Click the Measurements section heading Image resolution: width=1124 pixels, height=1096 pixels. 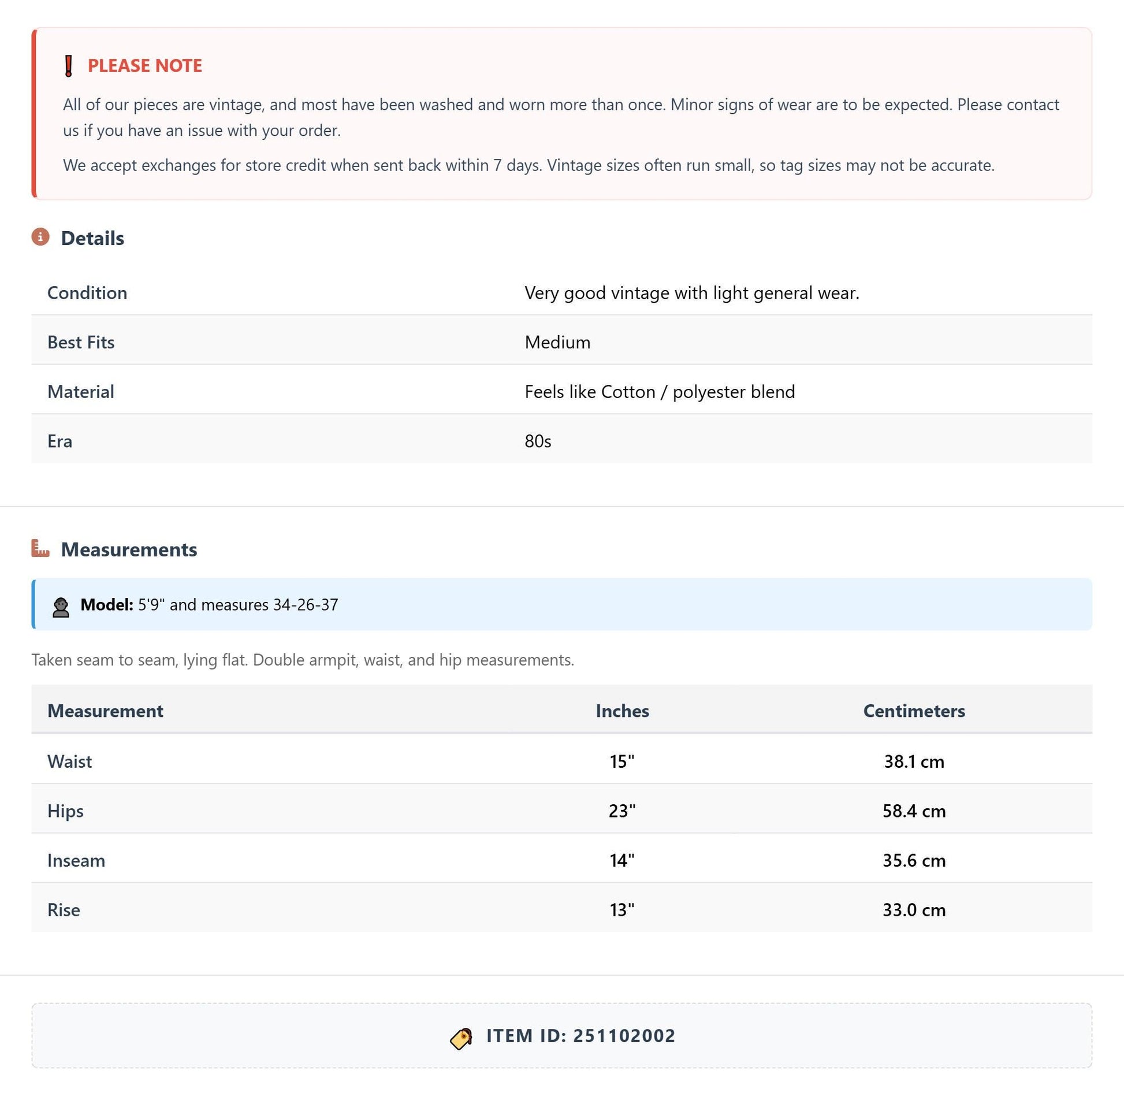pos(129,549)
